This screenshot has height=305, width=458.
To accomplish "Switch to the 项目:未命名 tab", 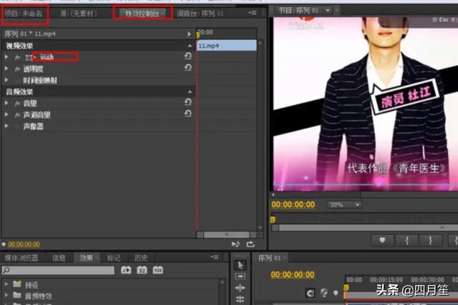I will (24, 13).
